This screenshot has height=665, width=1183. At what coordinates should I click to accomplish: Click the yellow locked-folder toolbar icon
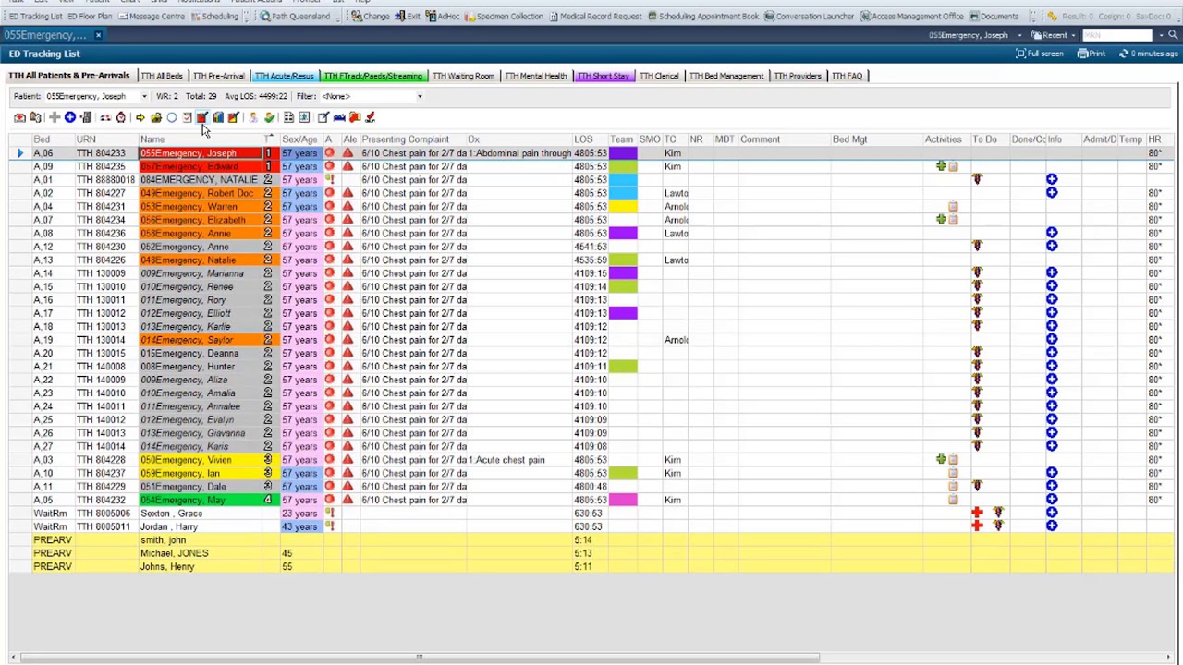coord(156,117)
